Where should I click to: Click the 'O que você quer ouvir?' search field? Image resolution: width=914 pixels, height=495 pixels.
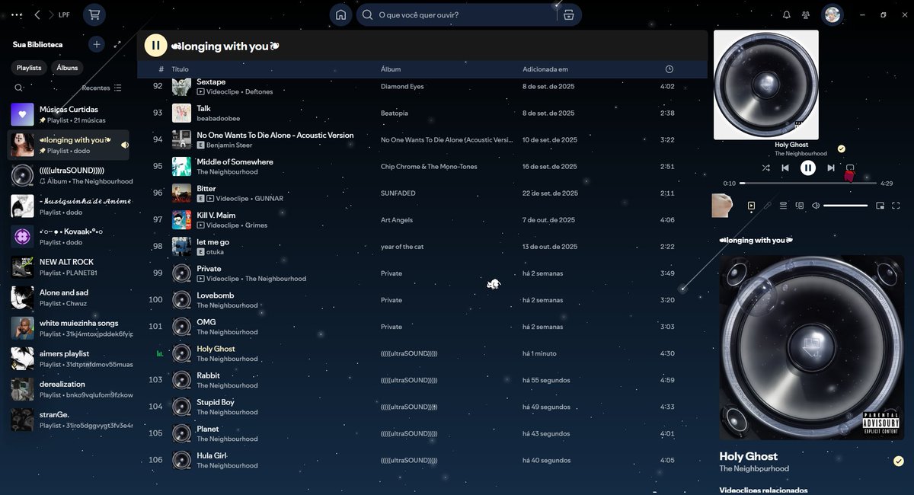tap(457, 14)
